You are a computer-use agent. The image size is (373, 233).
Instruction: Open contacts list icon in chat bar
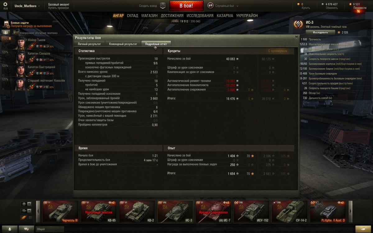pyautogui.click(x=10, y=229)
